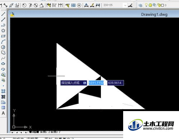The width and height of the screenshot is (179, 139).
Task: Select the Hatch tool
Action: click(x=3, y=91)
